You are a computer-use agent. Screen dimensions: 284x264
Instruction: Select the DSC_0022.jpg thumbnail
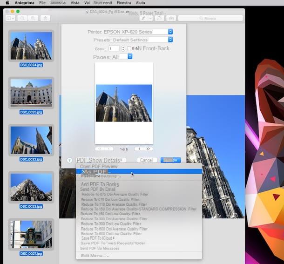coord(31,140)
